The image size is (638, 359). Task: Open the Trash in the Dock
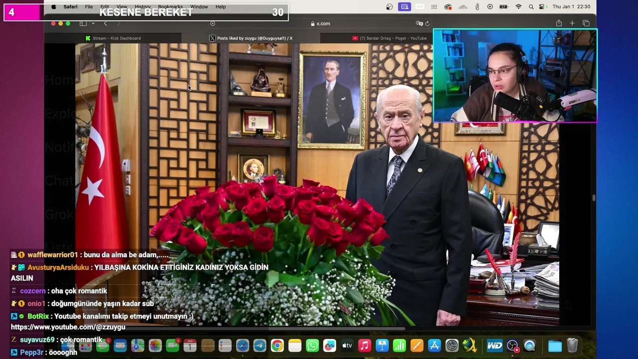point(572,346)
